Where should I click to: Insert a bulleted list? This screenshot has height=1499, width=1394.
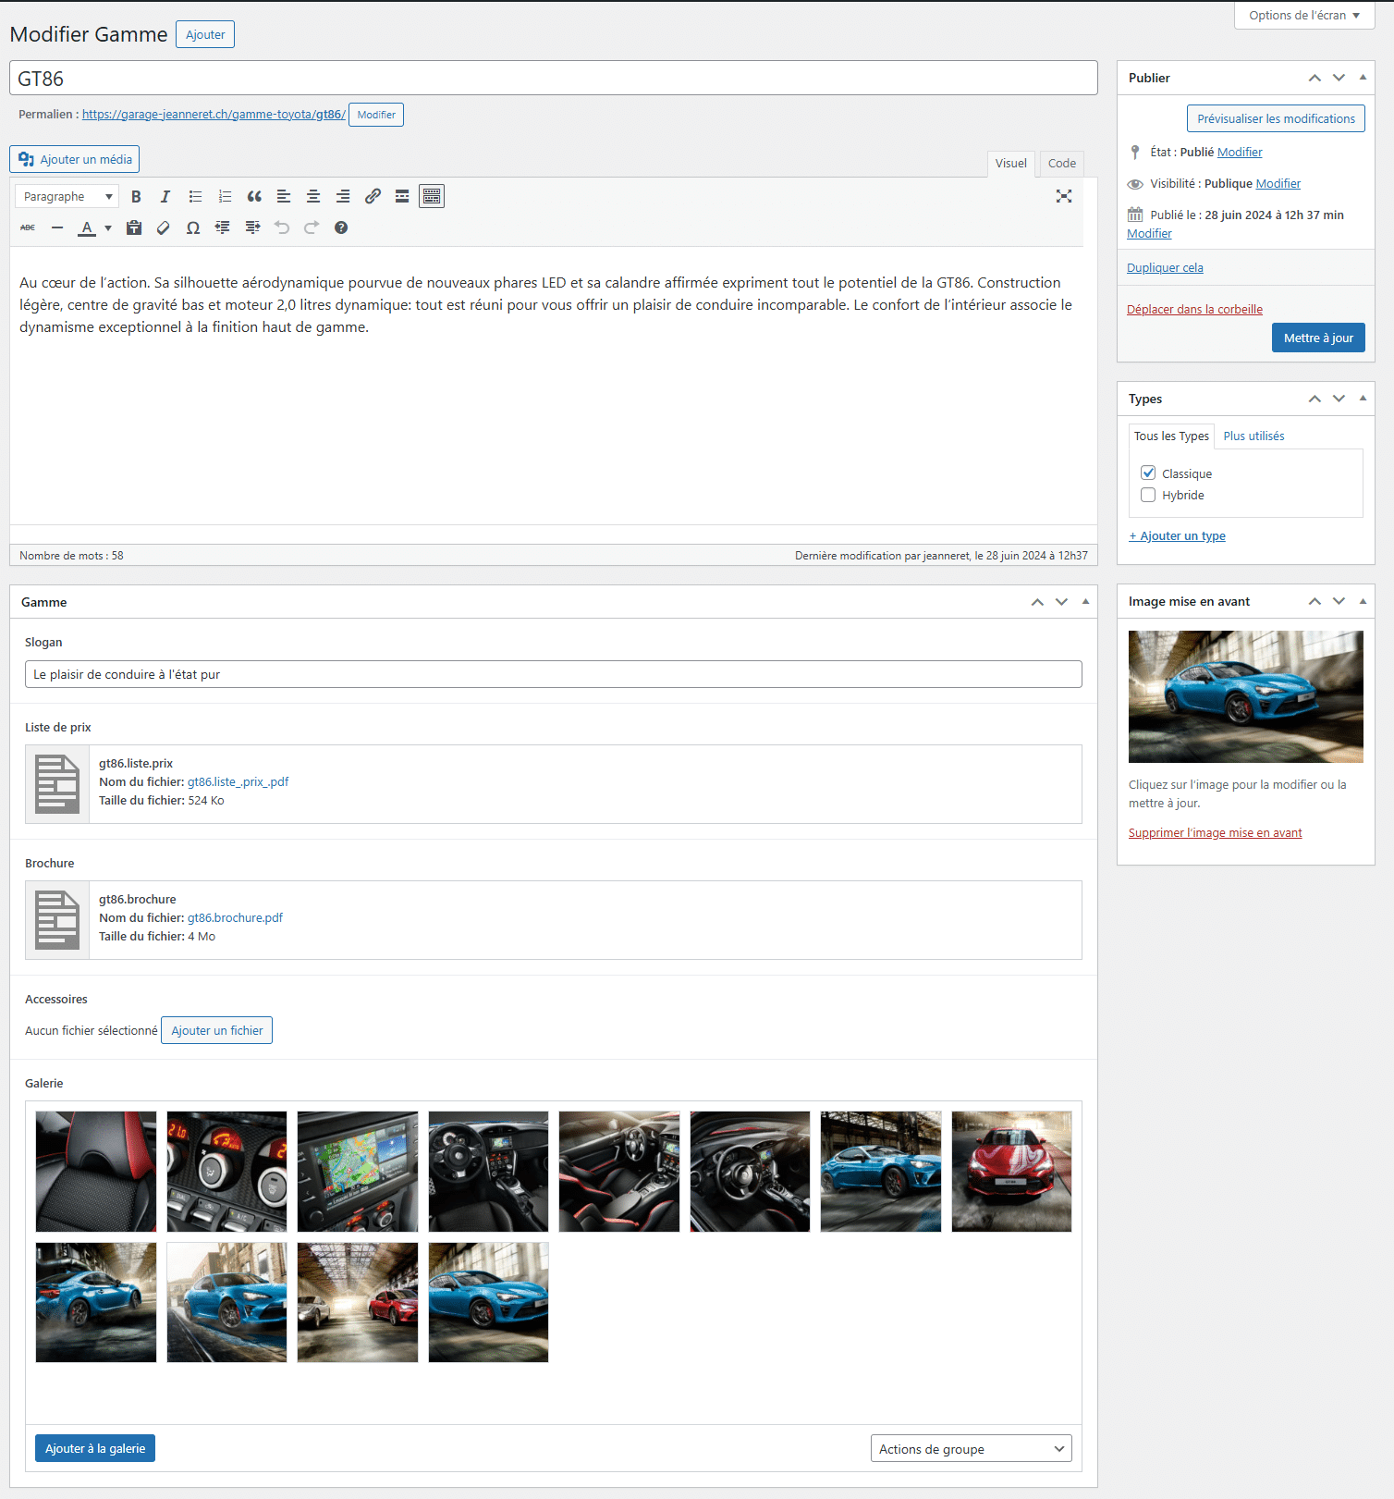click(195, 196)
